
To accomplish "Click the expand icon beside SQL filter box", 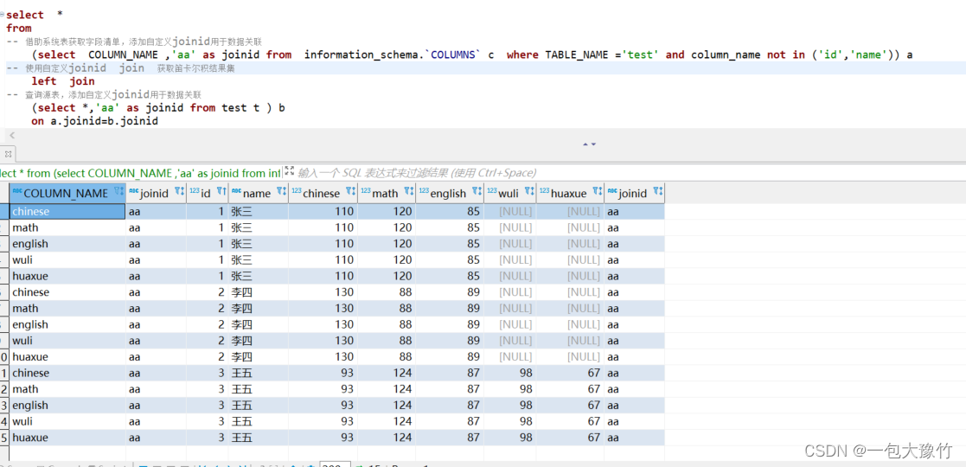I will (290, 171).
